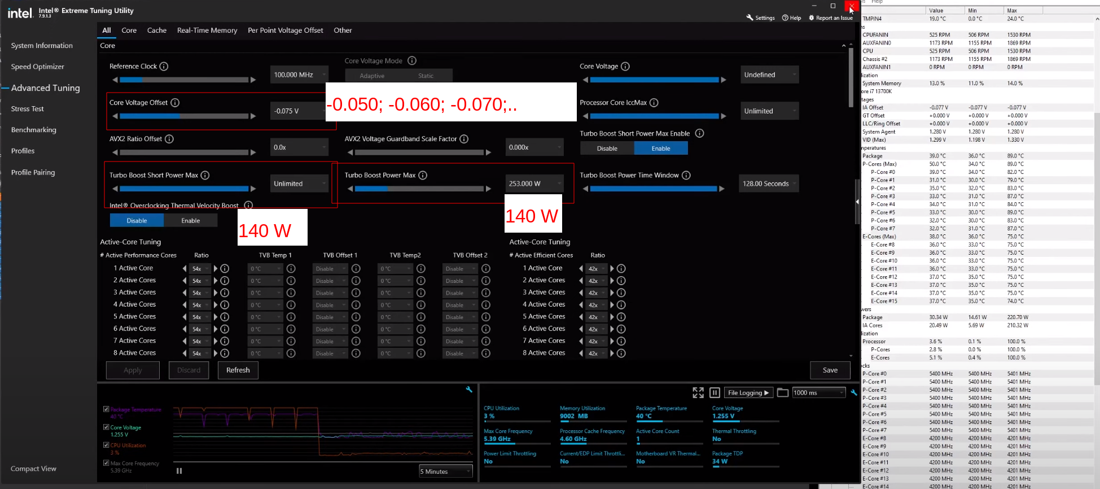
Task: Open Turbo Boost Short Power Max Unlimited dropdown
Action: point(299,184)
